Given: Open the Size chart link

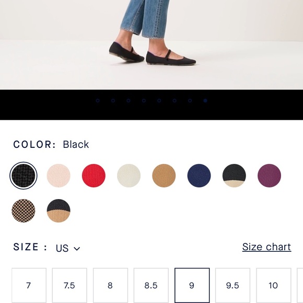Looking at the screenshot, I should (x=266, y=247).
